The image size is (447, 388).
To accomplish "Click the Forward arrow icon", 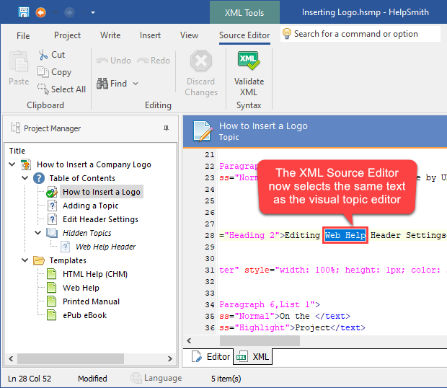I will click(69, 12).
